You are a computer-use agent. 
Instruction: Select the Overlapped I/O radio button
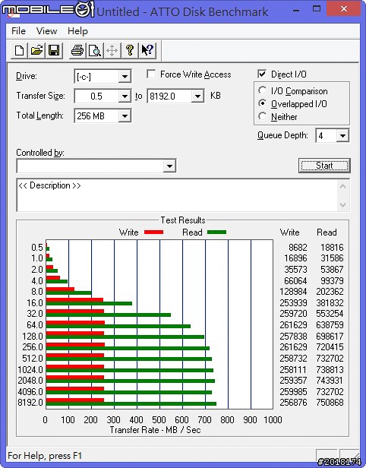click(262, 103)
